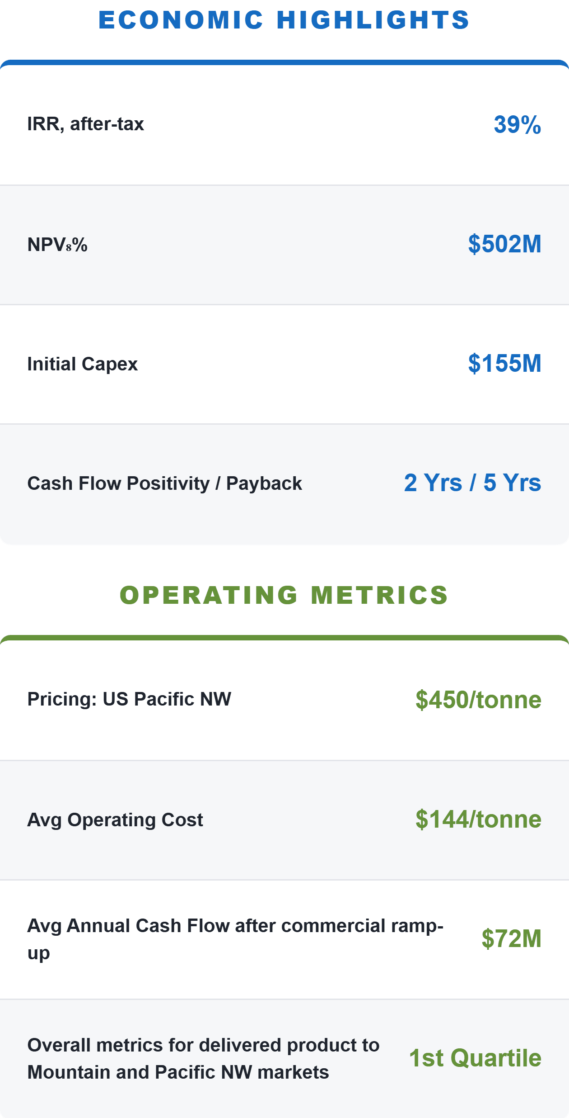Click the Economic Highlights heading
Image resolution: width=569 pixels, height=1118 pixels.
[284, 20]
